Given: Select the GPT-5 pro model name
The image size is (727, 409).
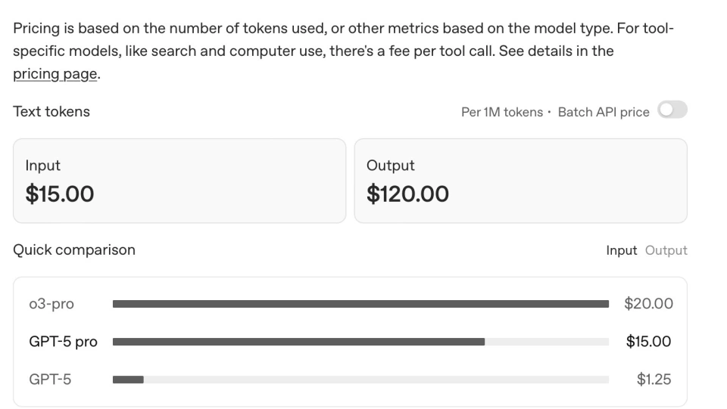Looking at the screenshot, I should pyautogui.click(x=63, y=342).
